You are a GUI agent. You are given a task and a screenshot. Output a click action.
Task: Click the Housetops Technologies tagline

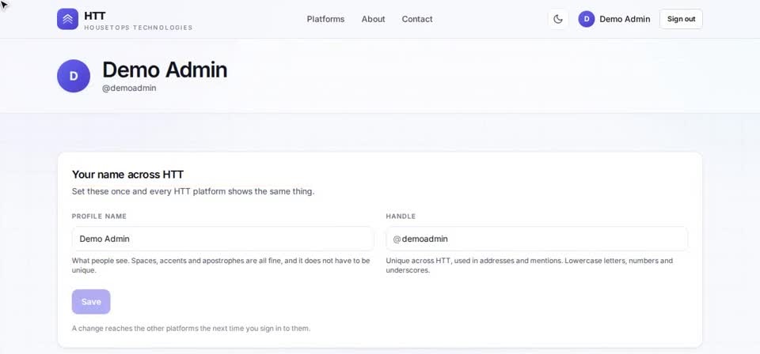tap(138, 28)
